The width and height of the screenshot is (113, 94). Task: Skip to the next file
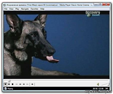[27, 84]
